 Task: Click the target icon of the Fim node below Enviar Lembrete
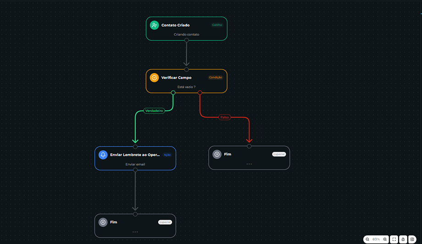coord(103,222)
